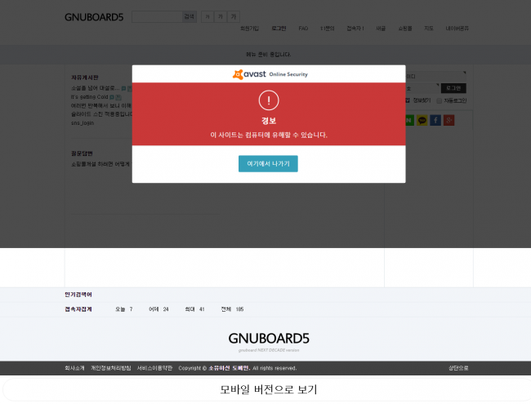The height and width of the screenshot is (404, 531).
Task: Click the 전체 185 visitor count
Action: tap(232, 309)
